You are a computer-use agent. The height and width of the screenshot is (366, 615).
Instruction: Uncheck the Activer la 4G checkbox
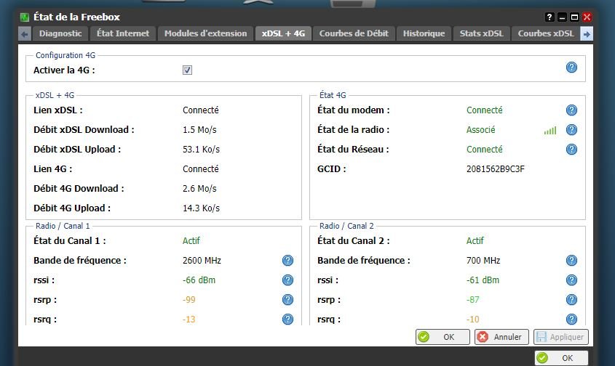[187, 70]
